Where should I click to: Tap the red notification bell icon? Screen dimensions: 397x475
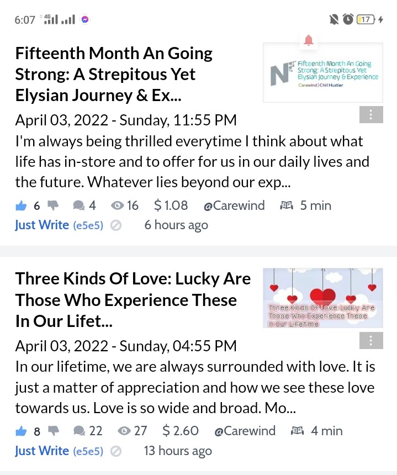[309, 40]
